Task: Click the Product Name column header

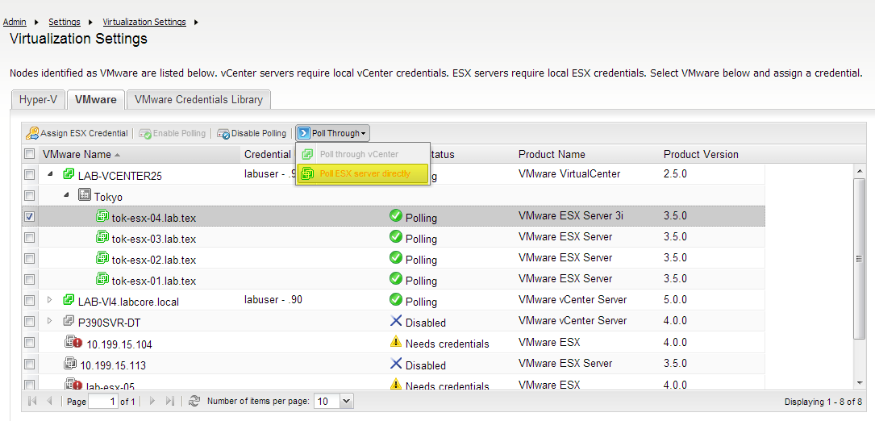Action: (552, 155)
